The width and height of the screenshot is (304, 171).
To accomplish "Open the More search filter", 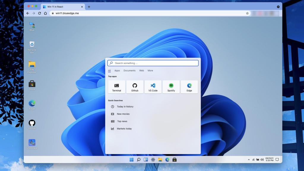I will 150,70.
